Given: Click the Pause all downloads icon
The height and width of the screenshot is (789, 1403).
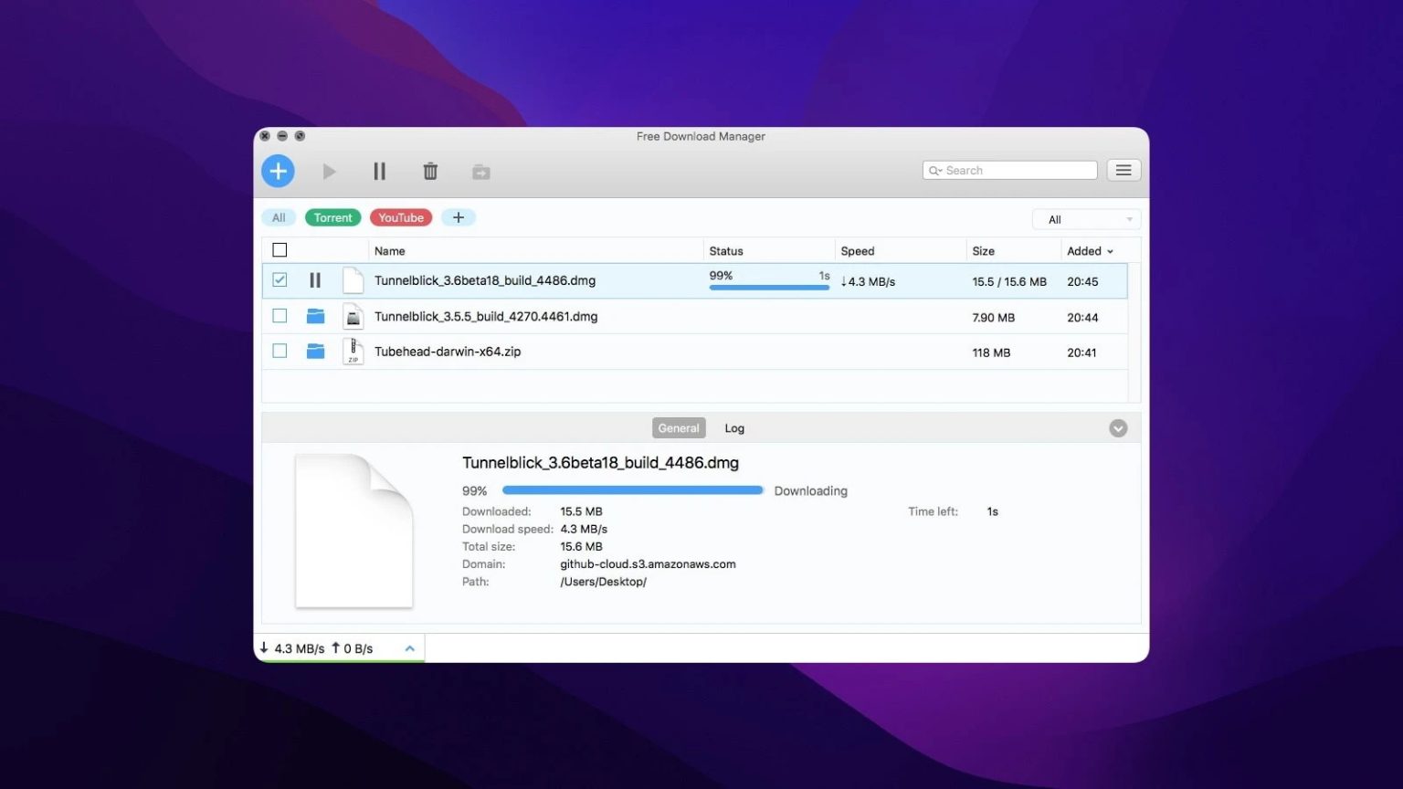Looking at the screenshot, I should (x=379, y=171).
